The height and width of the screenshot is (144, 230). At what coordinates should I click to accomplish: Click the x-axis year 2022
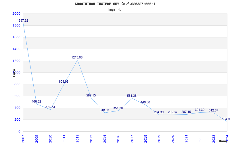200,139
